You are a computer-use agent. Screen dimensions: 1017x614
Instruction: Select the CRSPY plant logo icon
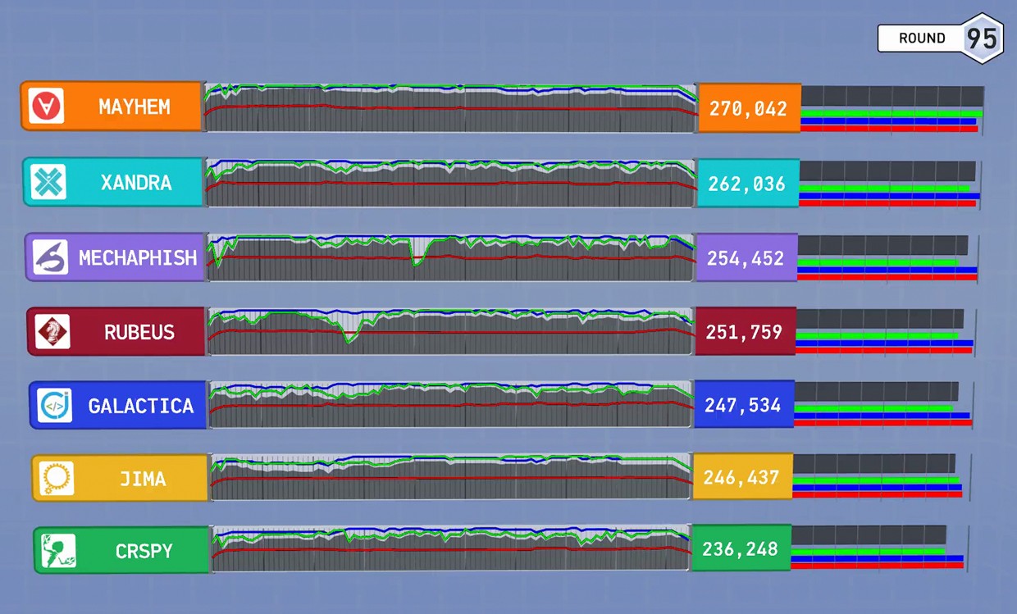pos(58,550)
